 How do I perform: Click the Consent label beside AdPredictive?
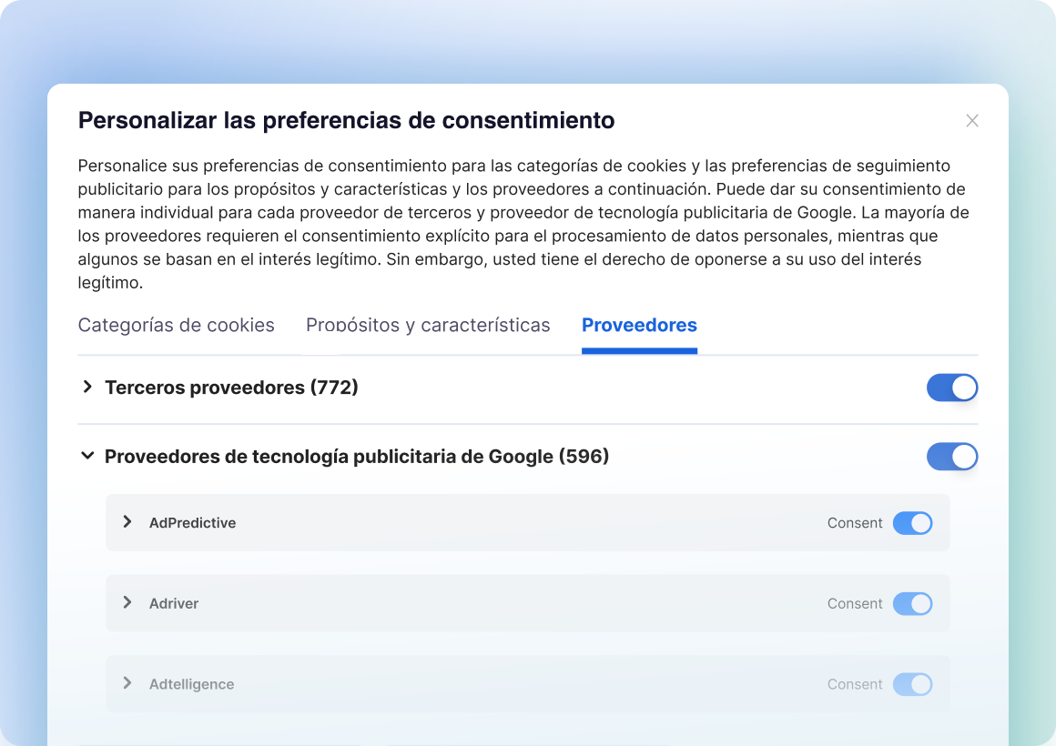coord(854,523)
